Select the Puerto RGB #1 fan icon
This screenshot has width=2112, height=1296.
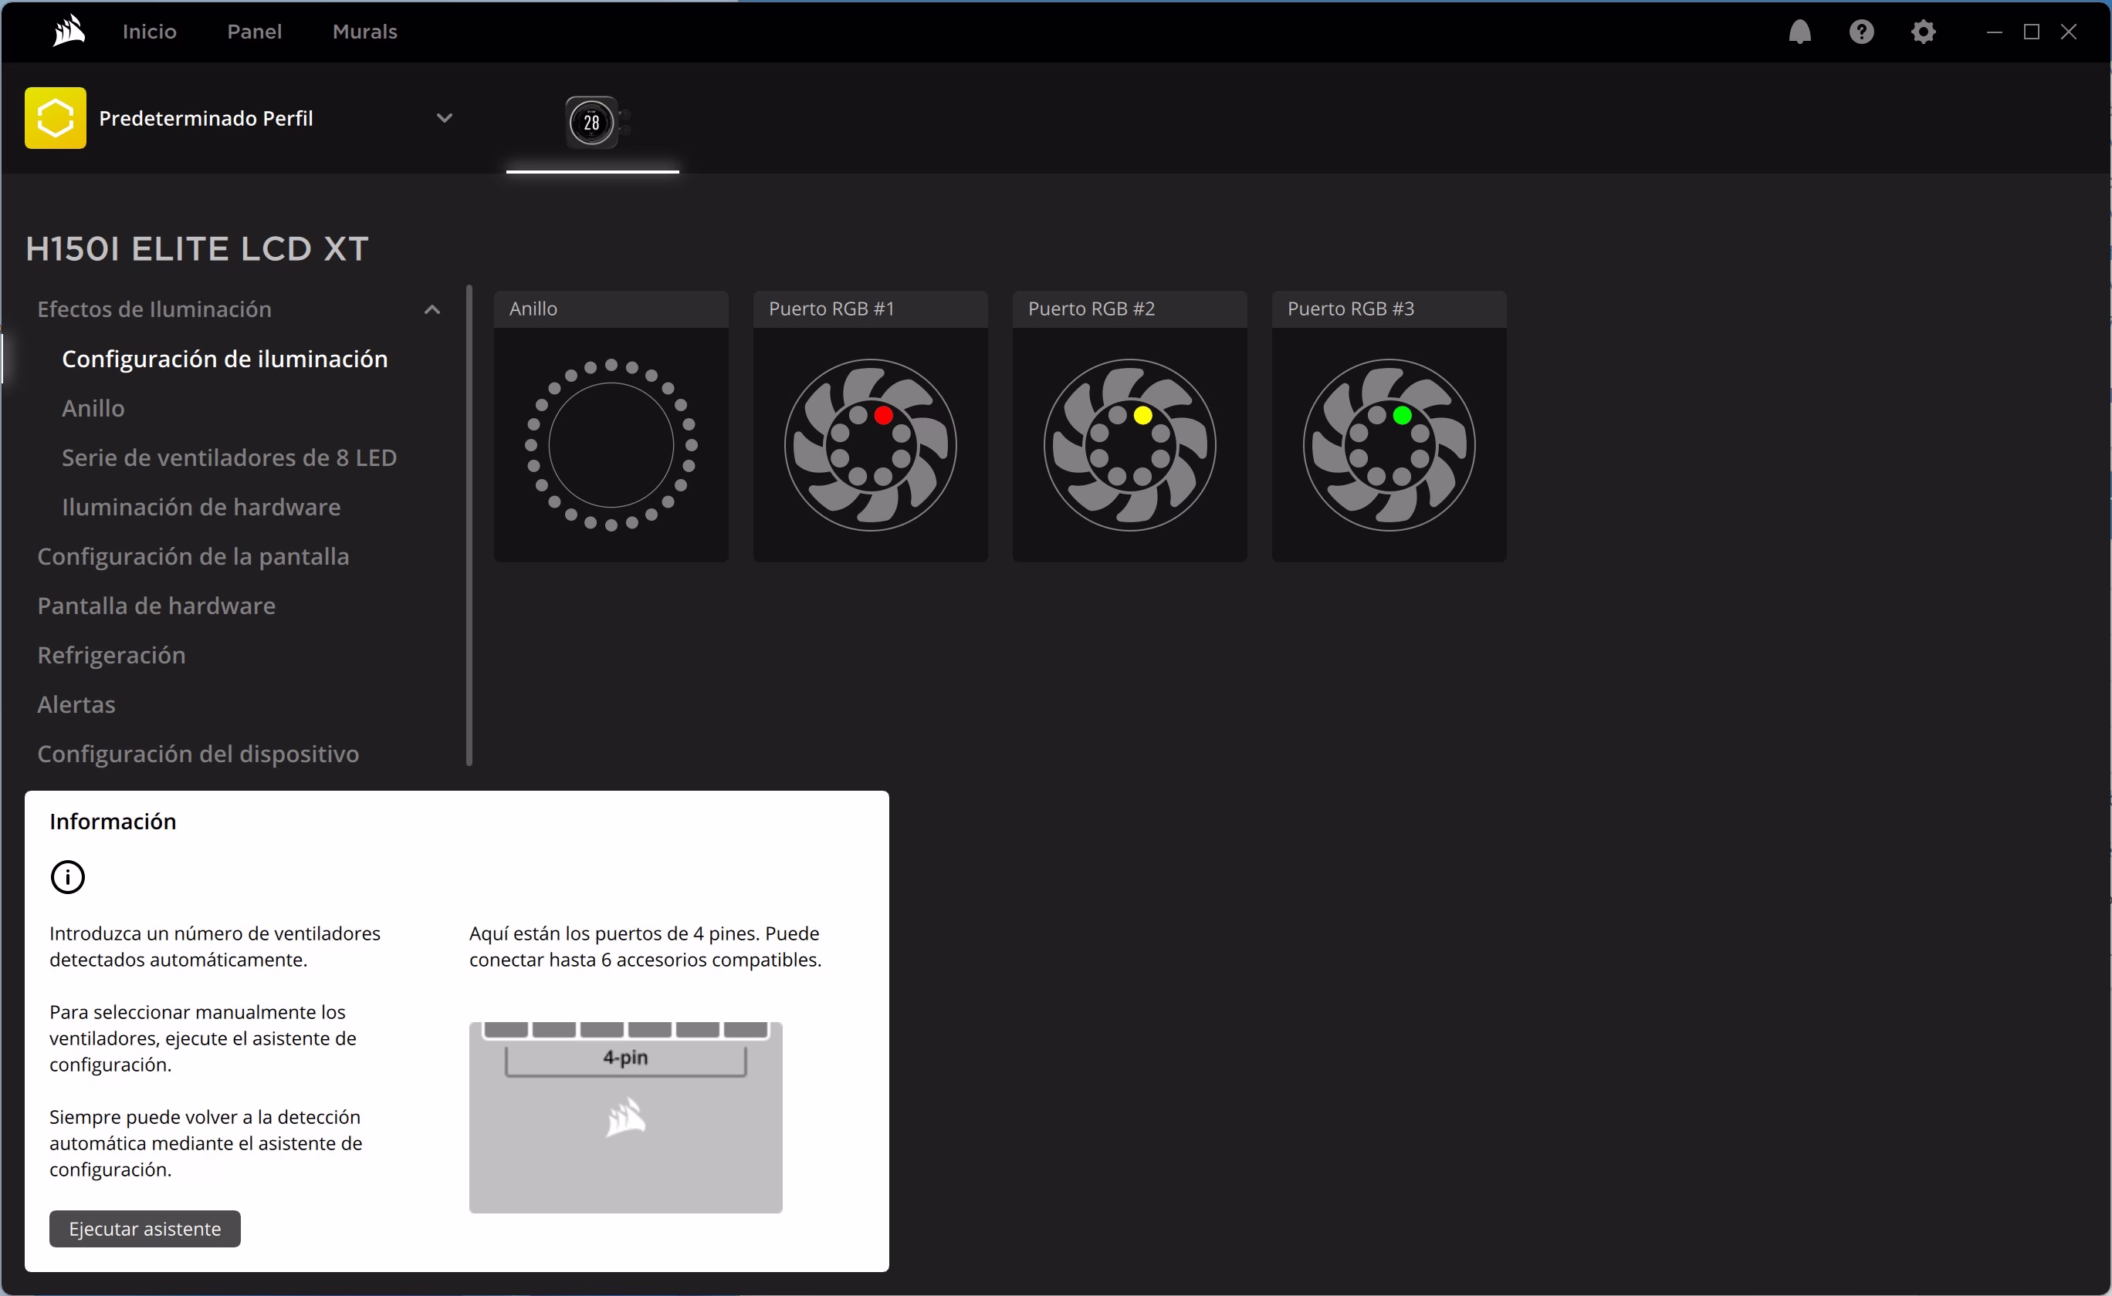[x=869, y=445]
